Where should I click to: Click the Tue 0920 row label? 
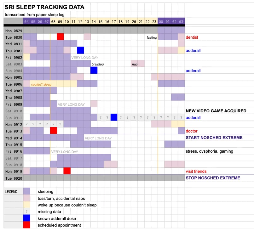pyautogui.click(x=13, y=178)
